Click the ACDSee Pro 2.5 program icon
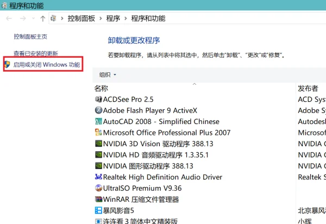 pyautogui.click(x=98, y=99)
